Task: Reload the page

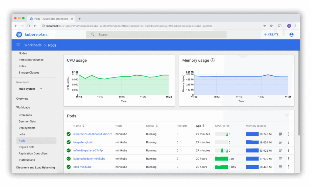Action: pyautogui.click(x=29, y=26)
